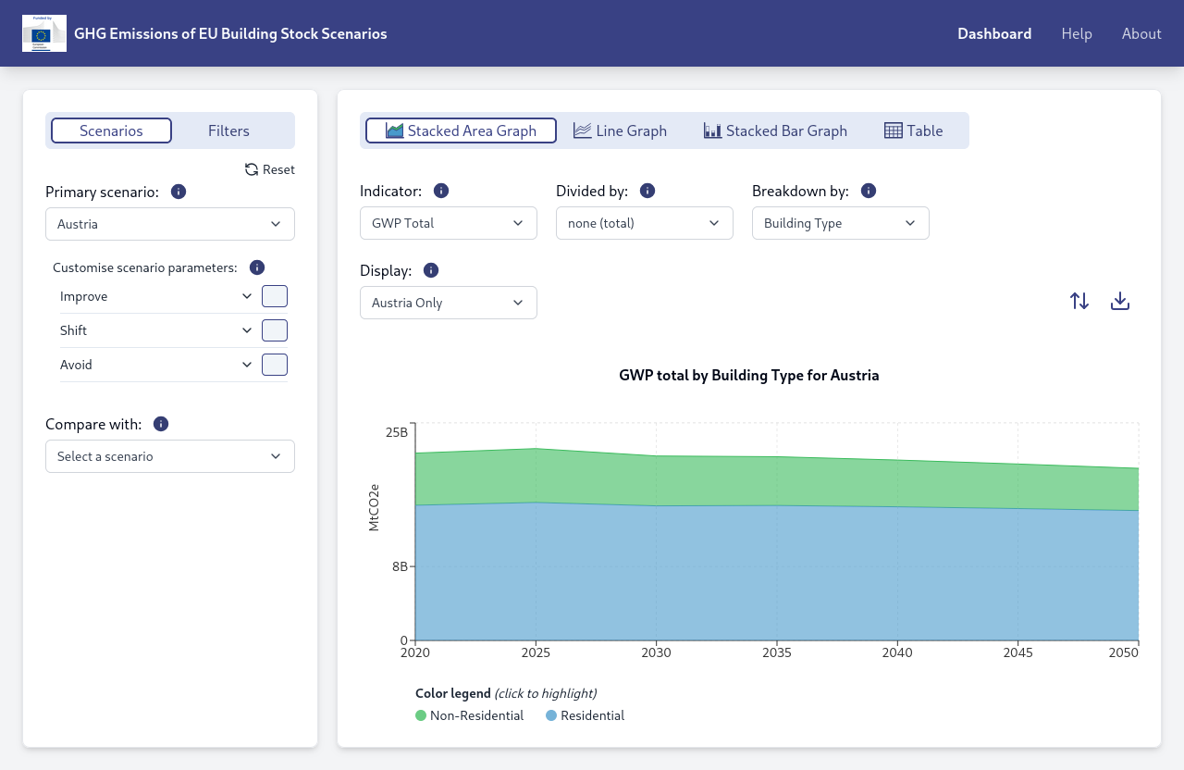Click info icon beside Display label
The height and width of the screenshot is (770, 1184).
pyautogui.click(x=431, y=270)
